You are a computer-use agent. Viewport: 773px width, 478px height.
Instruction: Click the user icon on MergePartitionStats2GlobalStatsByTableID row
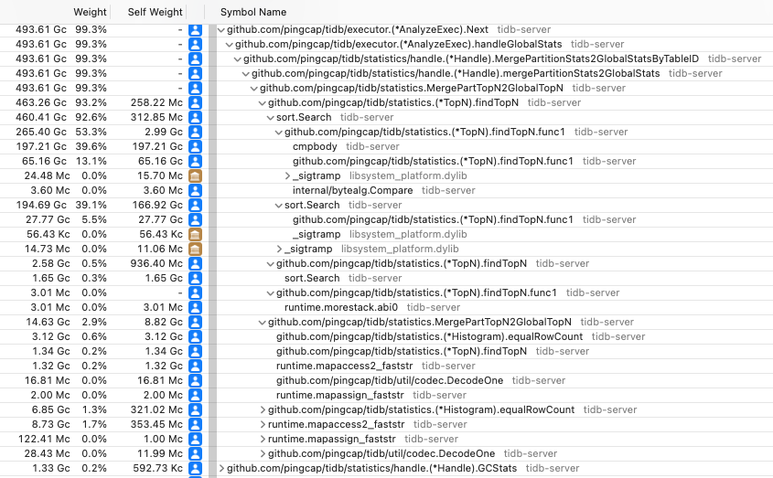195,58
